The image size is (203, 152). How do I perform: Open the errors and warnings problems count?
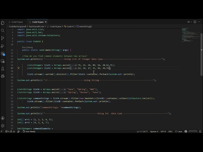pos(10,131)
